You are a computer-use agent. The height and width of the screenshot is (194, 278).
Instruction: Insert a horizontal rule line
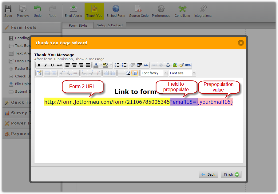[121, 73]
